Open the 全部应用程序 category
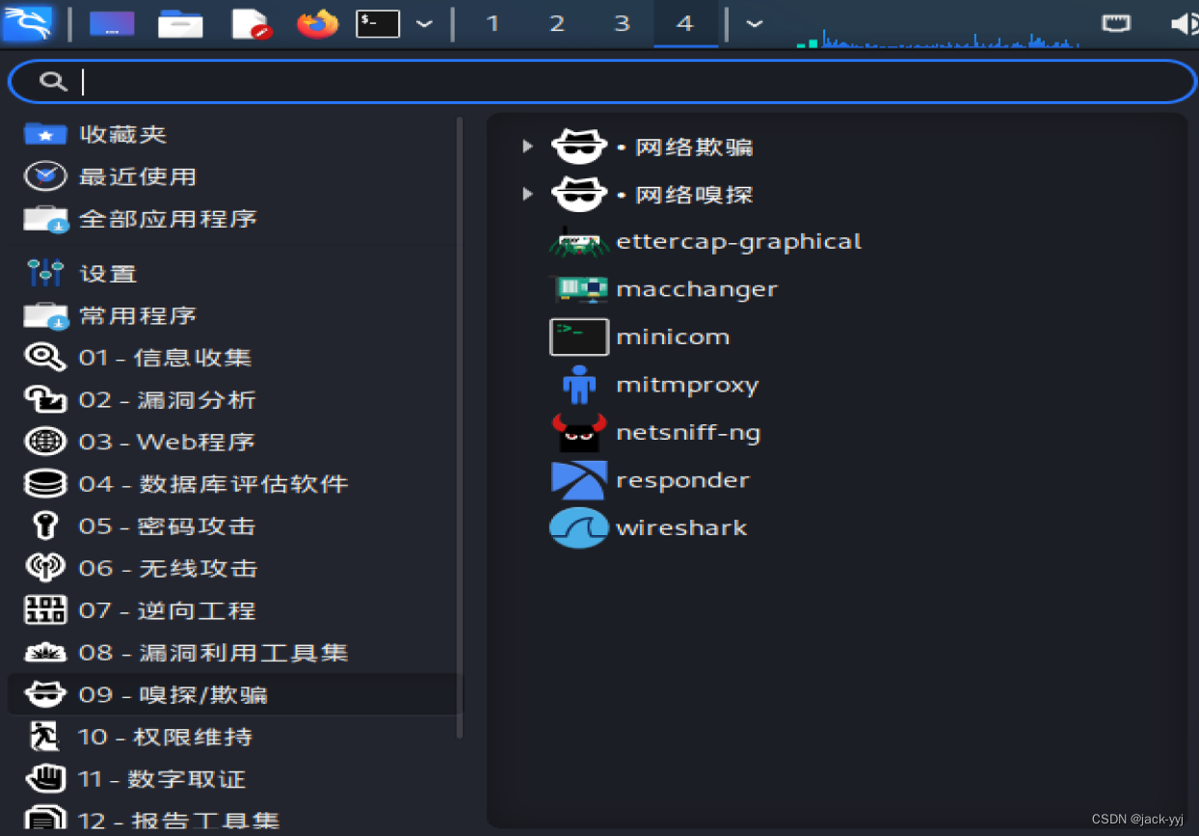1199x836 pixels. (231, 219)
